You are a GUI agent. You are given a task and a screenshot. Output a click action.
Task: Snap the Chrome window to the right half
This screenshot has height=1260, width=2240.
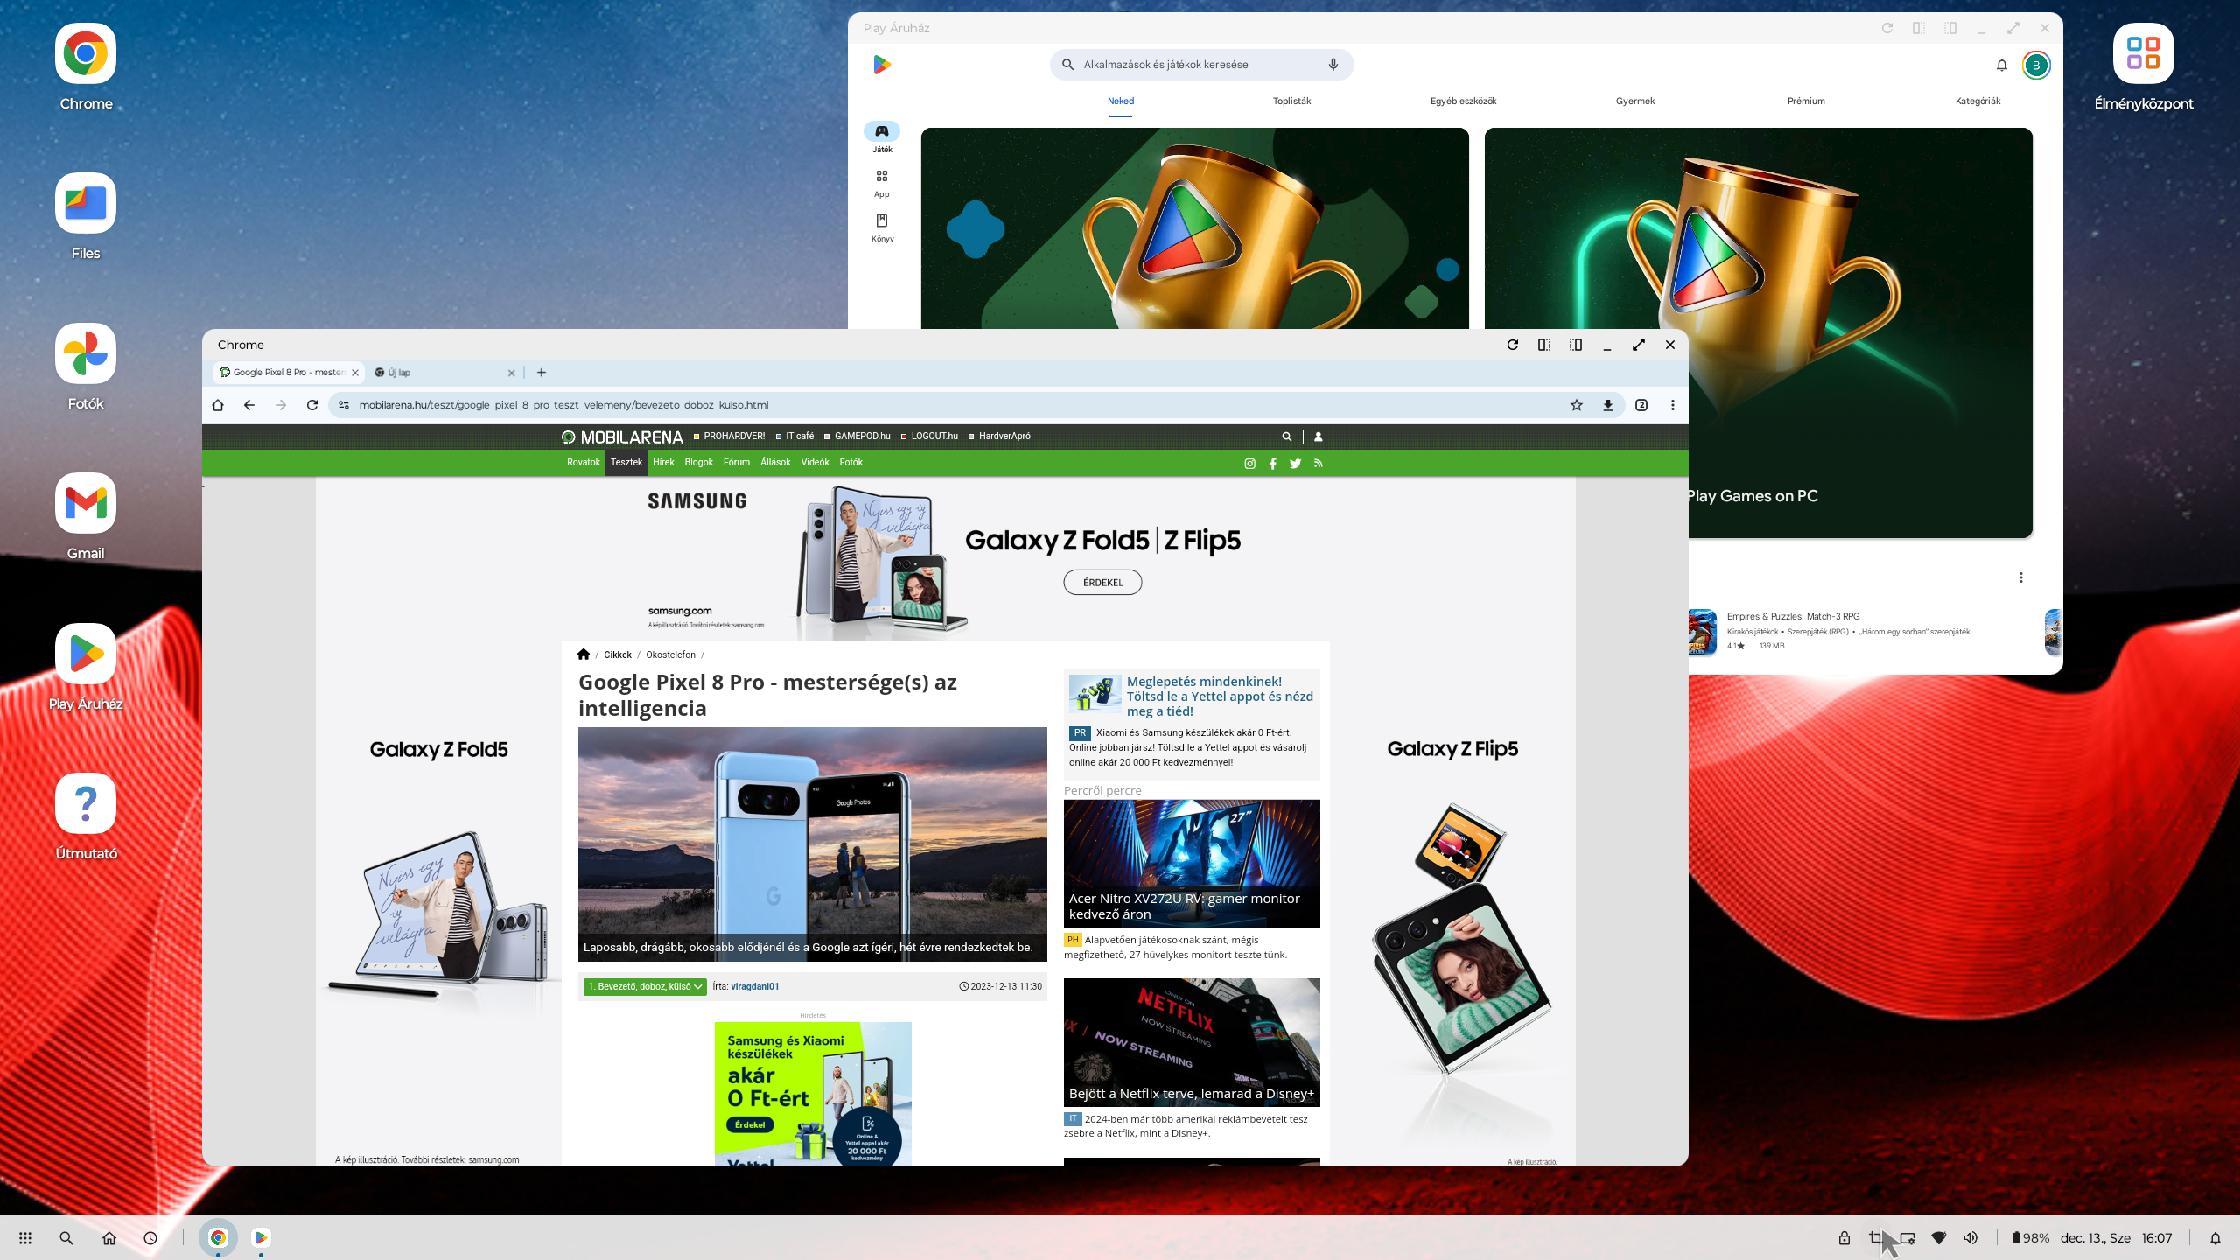[x=1576, y=345]
